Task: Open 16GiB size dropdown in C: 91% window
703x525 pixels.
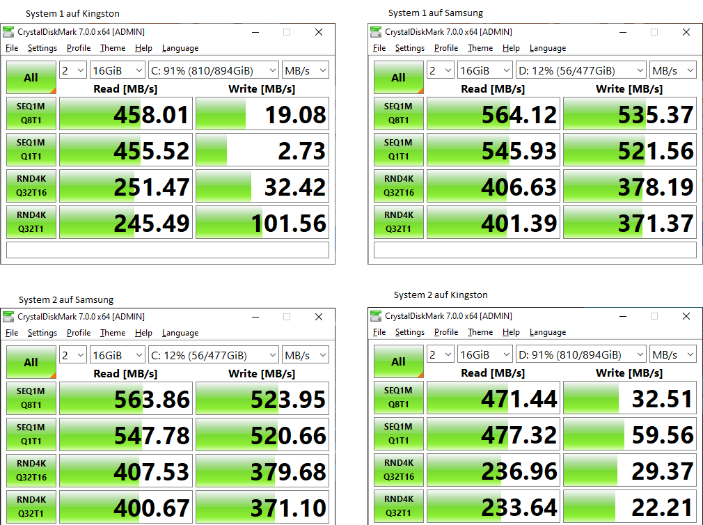Action: (118, 70)
